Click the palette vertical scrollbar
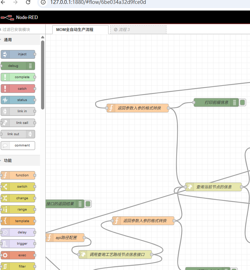Viewport: 250px width, 270px height. pos(43,74)
